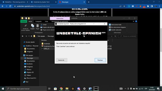Click the Pegar ribbon icon

(x=37, y=27)
